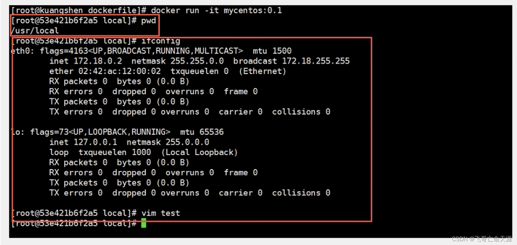Select ether 02:42:ac:12:00:02 MAC address
This screenshot has height=245, width=517.
coord(119,71)
